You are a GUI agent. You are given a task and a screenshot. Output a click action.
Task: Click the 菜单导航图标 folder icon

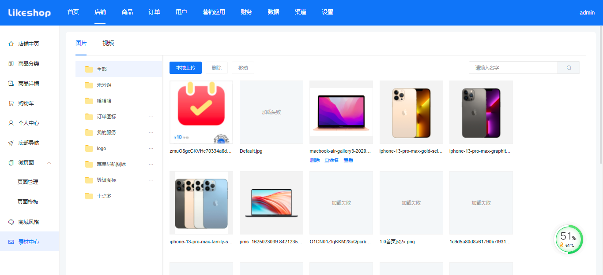click(89, 164)
